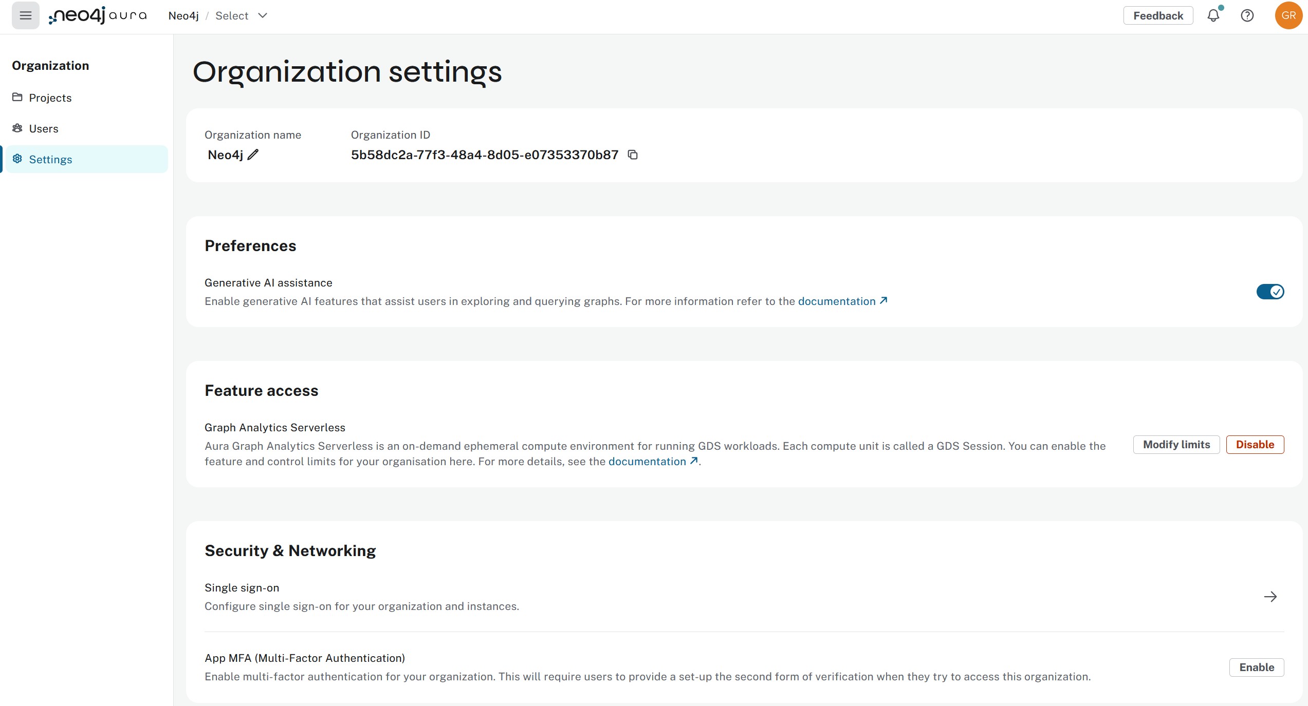Click the Neo4j Aura logo

(x=98, y=15)
